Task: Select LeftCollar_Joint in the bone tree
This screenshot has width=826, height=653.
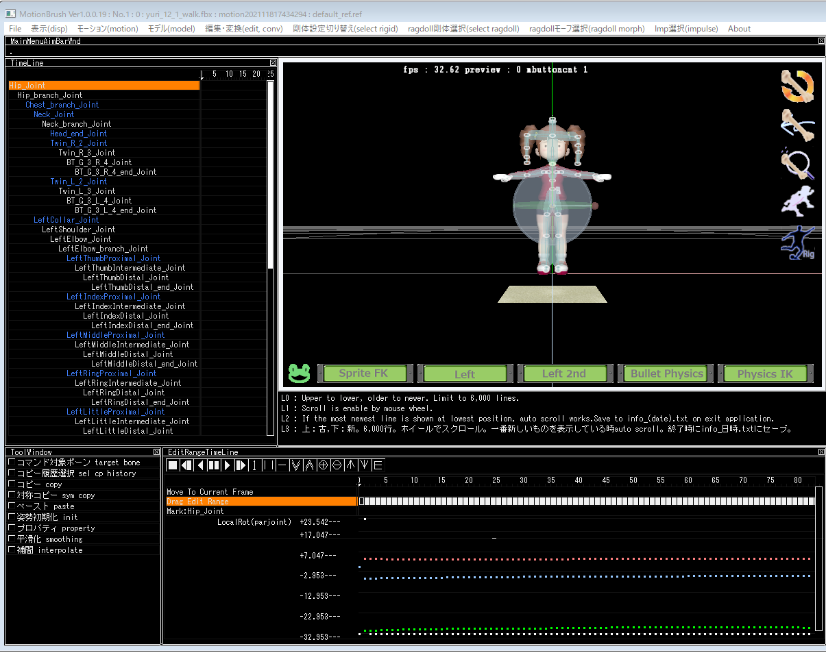Action: (x=66, y=220)
